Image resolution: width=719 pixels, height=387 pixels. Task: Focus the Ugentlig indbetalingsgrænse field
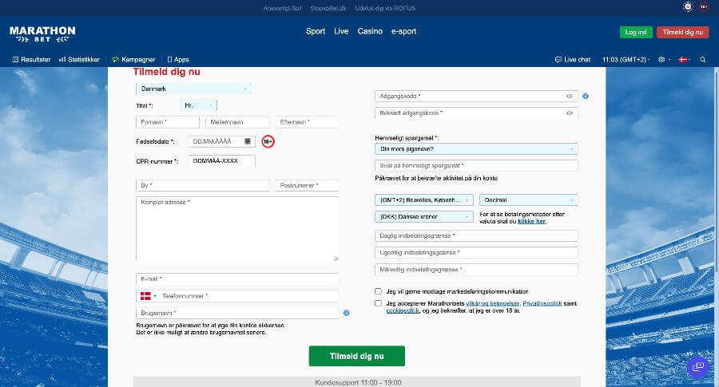(476, 253)
